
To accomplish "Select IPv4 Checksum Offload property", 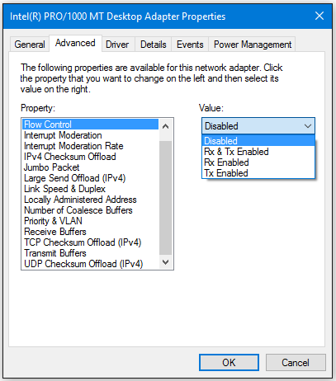I will click(x=90, y=157).
